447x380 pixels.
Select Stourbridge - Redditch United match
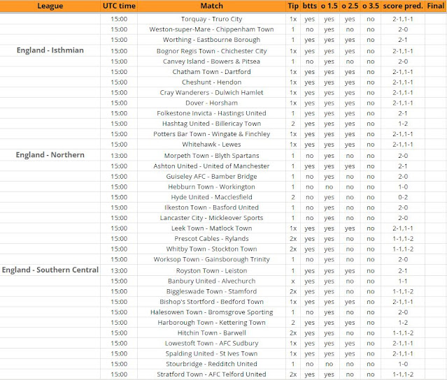coord(211,364)
